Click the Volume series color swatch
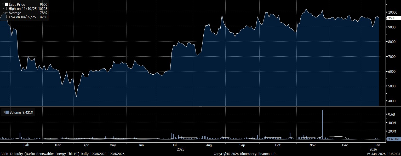This screenshot has width=401, height=156. point(7,112)
